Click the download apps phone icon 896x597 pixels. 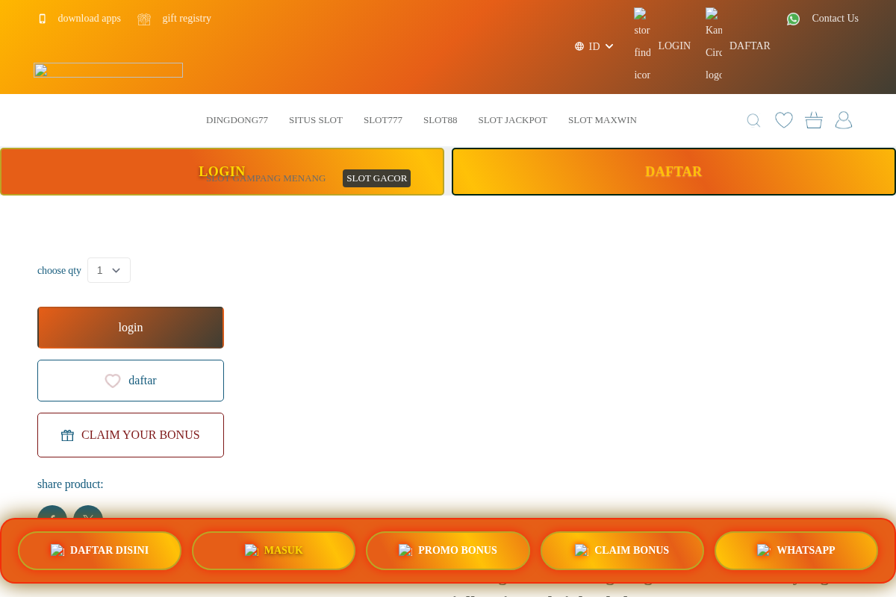click(43, 19)
